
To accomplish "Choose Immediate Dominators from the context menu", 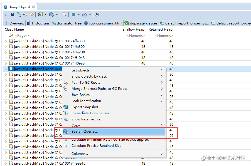I will point(114,113).
